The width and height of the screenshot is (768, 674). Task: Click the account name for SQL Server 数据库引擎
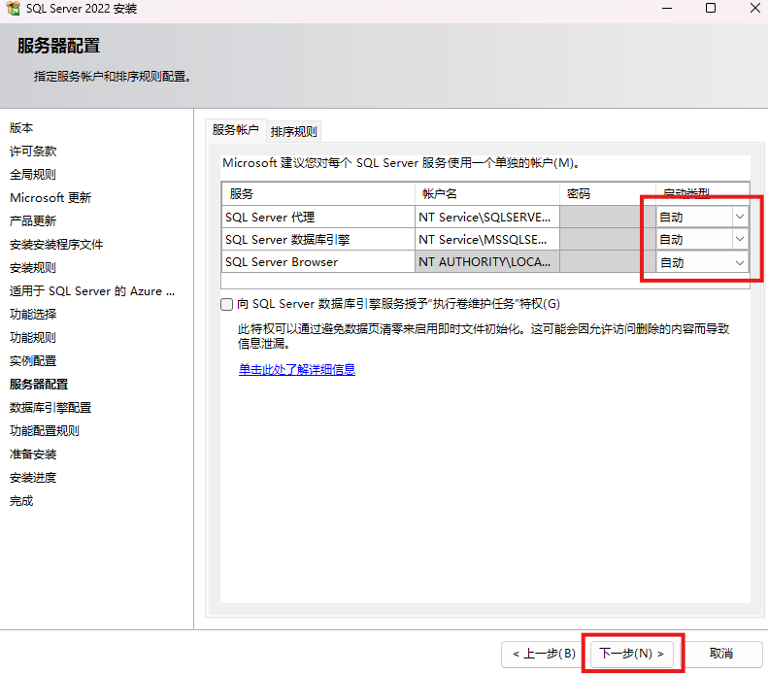click(x=485, y=239)
